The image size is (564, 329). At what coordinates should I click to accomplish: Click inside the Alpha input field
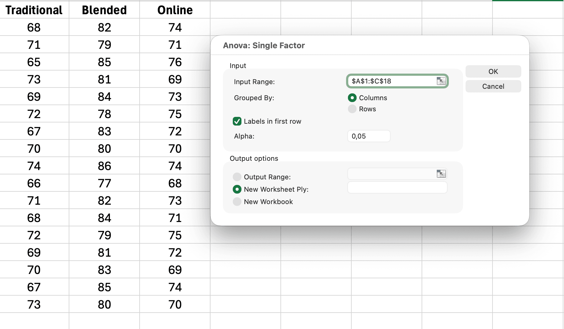pyautogui.click(x=368, y=136)
